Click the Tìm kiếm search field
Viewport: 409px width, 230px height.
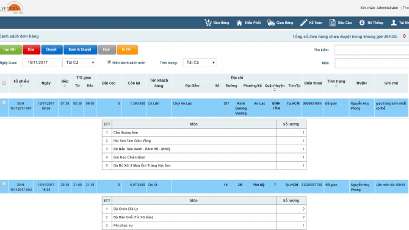pos(372,50)
